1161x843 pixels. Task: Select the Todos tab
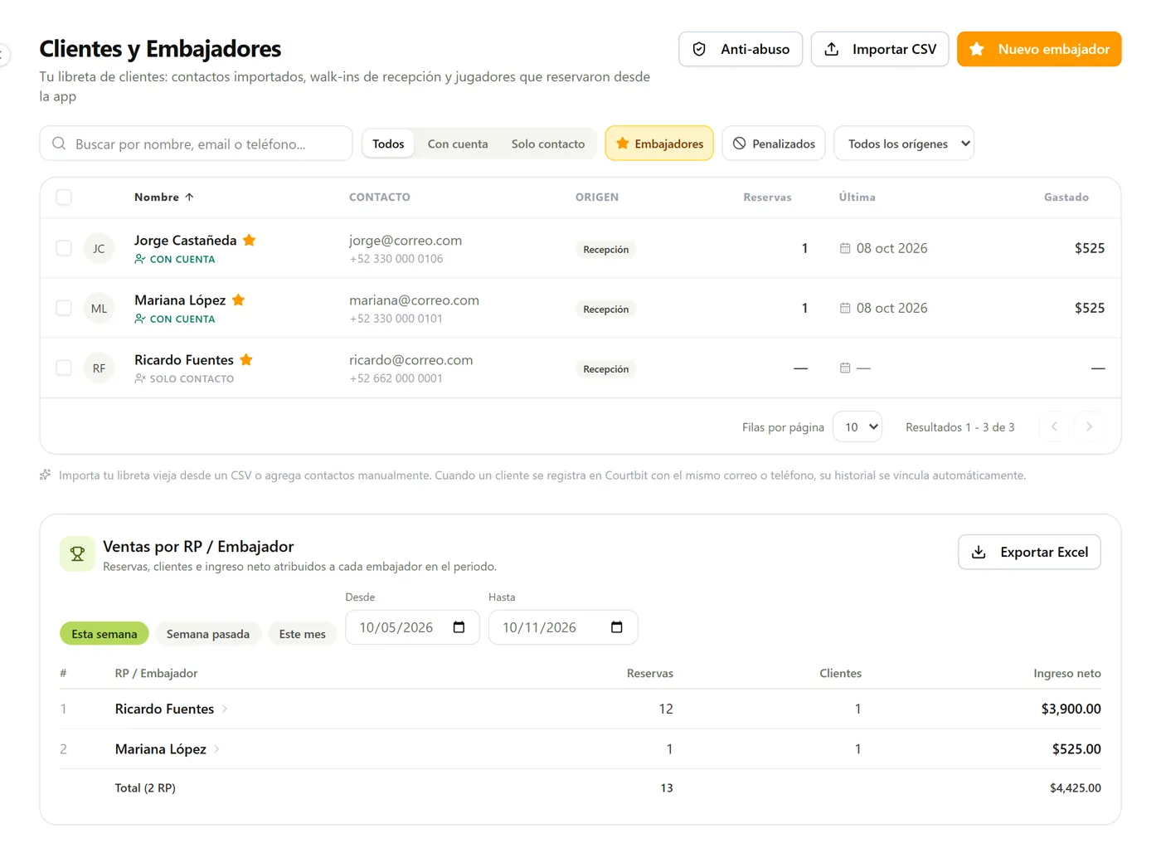pos(388,144)
